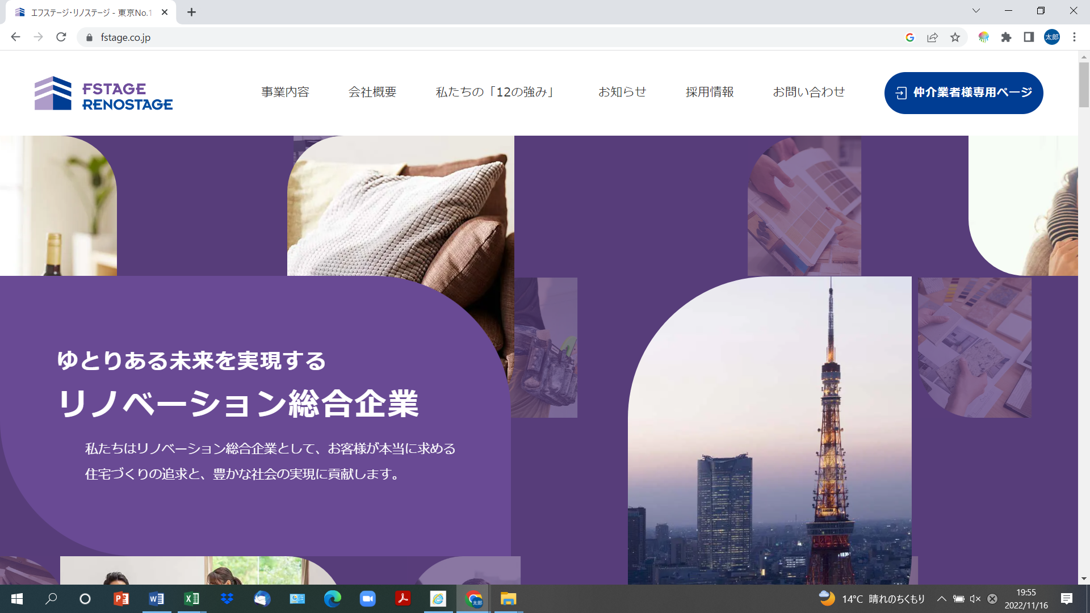
Task: Reload the page
Action: click(x=61, y=37)
